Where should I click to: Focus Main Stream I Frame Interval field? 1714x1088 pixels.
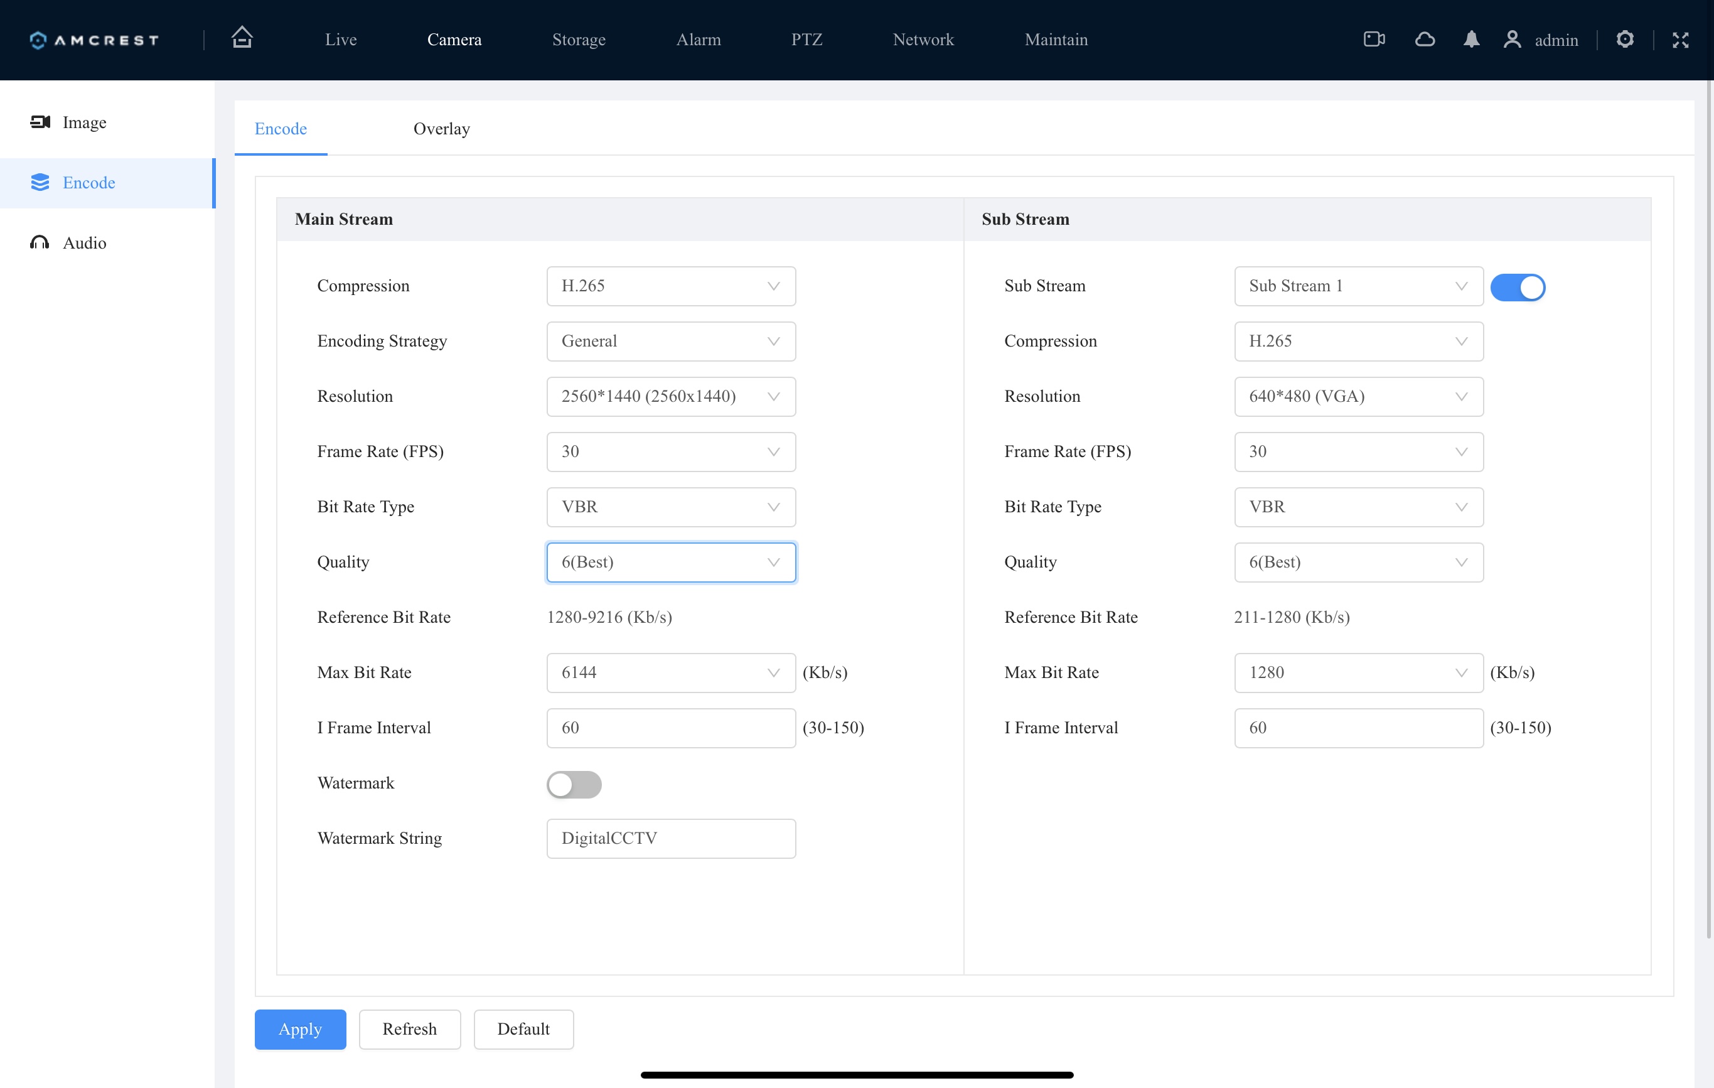coord(671,728)
